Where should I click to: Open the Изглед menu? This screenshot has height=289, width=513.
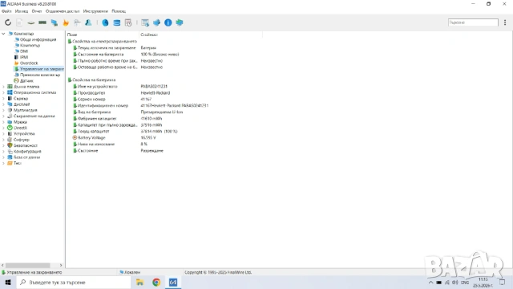click(22, 11)
